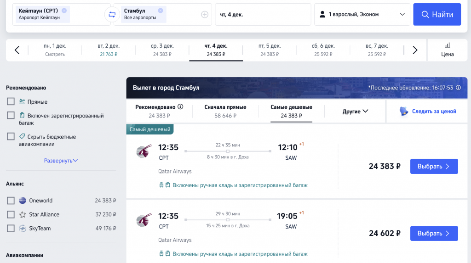Tick the Oneworld alliance checkbox

(11, 201)
